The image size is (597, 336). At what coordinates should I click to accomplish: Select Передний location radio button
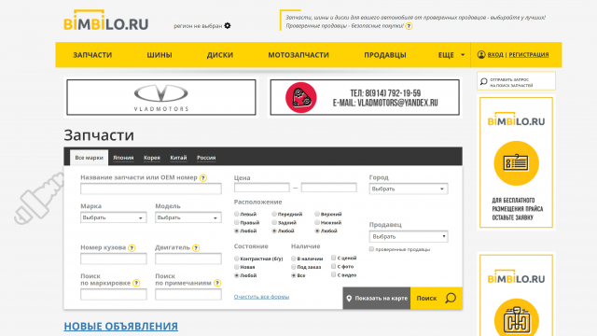click(273, 214)
